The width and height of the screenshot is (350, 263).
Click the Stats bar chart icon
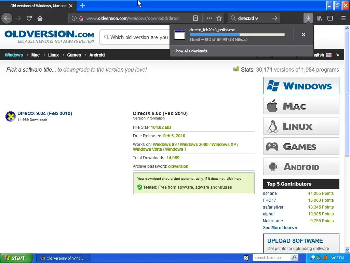coord(236,69)
